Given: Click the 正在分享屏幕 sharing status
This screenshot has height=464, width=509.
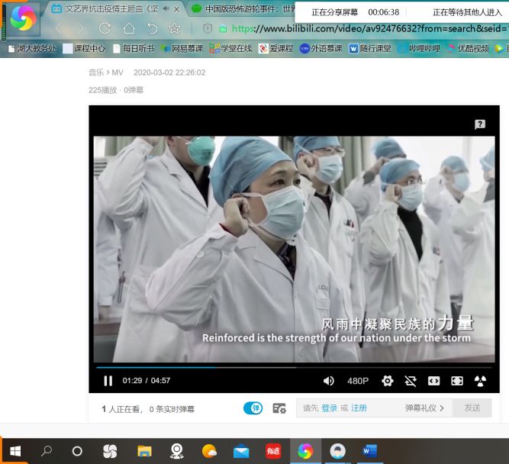Looking at the screenshot, I should tap(335, 12).
